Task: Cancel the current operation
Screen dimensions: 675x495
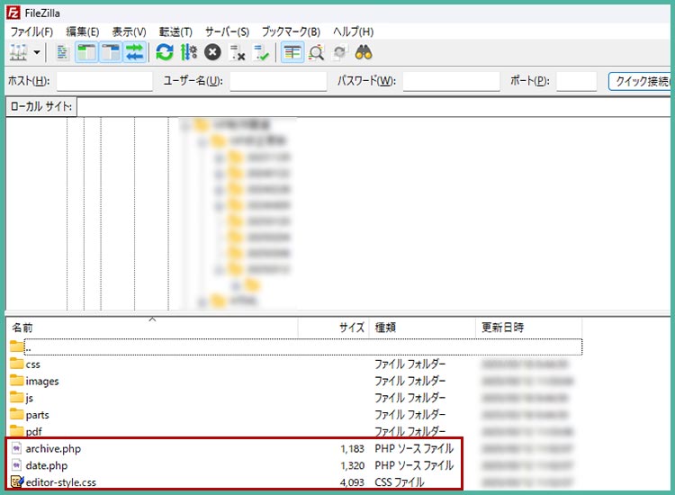Action: [x=212, y=52]
